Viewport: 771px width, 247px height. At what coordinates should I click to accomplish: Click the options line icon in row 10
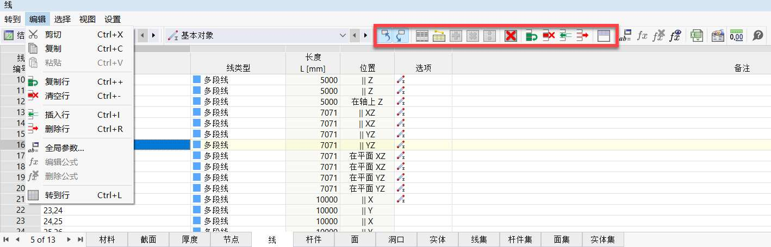pyautogui.click(x=401, y=80)
